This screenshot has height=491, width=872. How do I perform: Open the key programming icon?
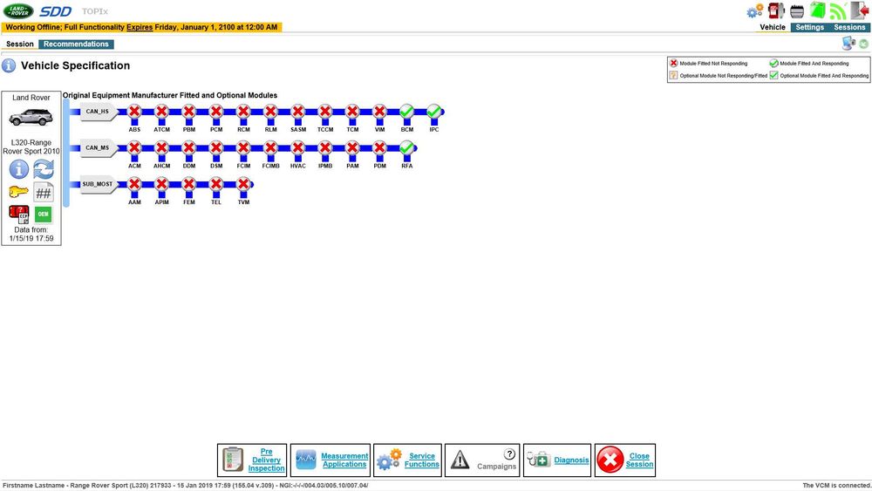pos(18,192)
